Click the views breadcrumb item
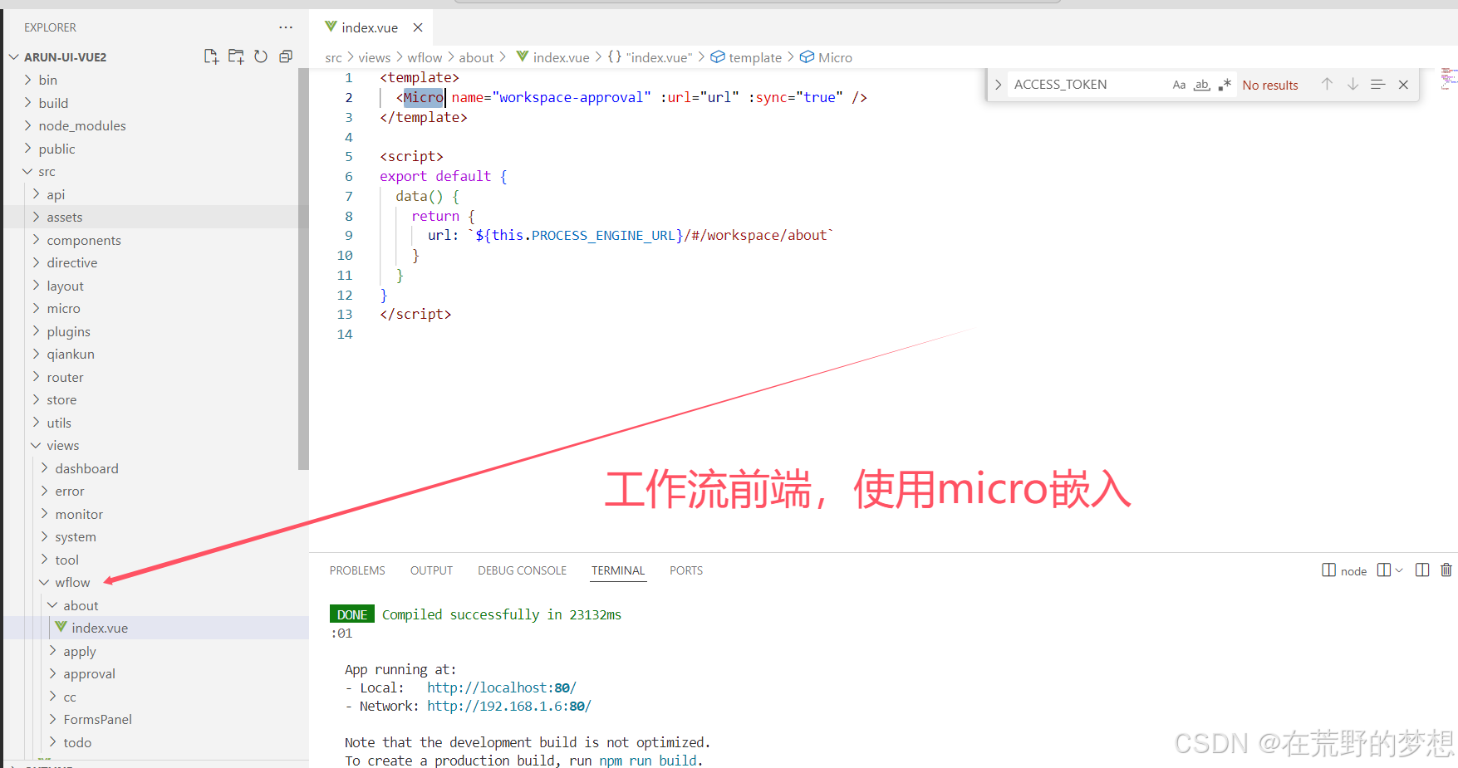The height and width of the screenshot is (768, 1458). (375, 58)
